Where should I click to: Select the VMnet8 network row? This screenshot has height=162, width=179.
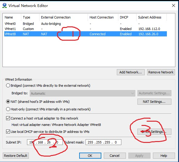[x=86, y=34]
